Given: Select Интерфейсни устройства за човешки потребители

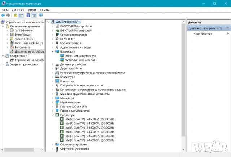Looking at the screenshot, I should coord(92,73).
